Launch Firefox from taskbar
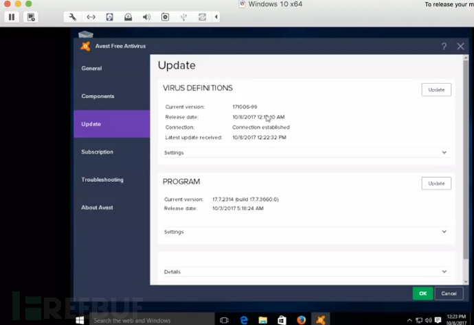Screen dimensions: 474x325 pos(301,320)
